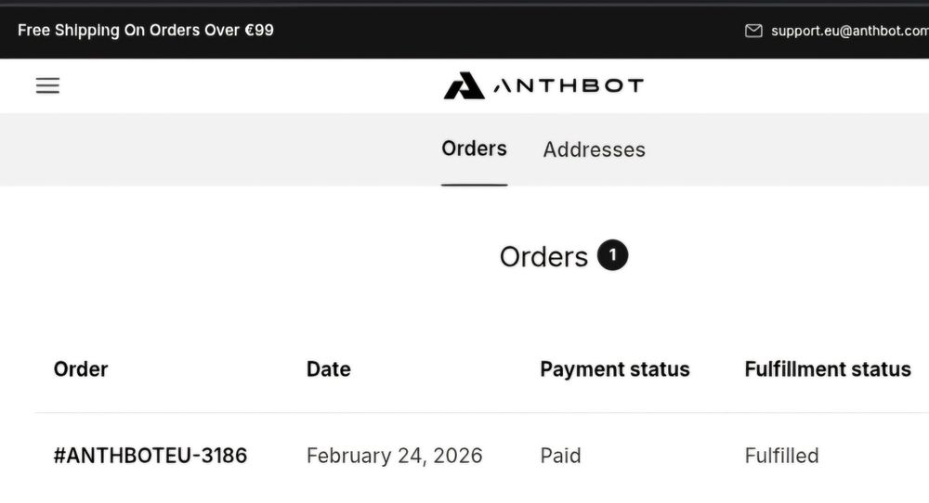Click the active underline beneath Orders tab
The height and width of the screenshot is (503, 929).
[x=474, y=184]
